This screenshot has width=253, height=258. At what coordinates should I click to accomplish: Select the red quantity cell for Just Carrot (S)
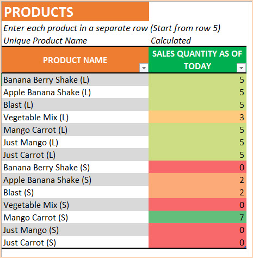[x=198, y=242]
